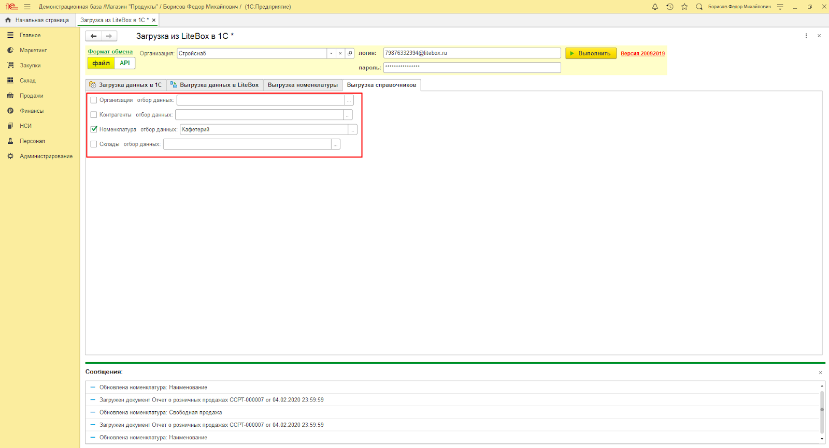Click the Организации filter input field
Viewport: 829px width, 448px height.
(261, 100)
